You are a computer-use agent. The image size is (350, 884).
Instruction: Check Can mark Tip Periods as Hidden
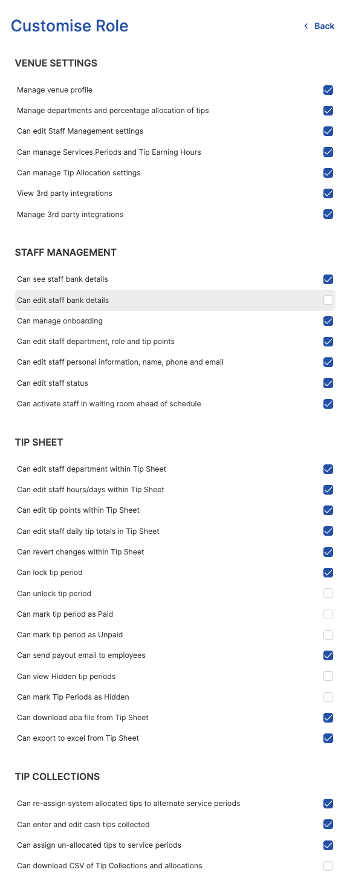pos(328,697)
